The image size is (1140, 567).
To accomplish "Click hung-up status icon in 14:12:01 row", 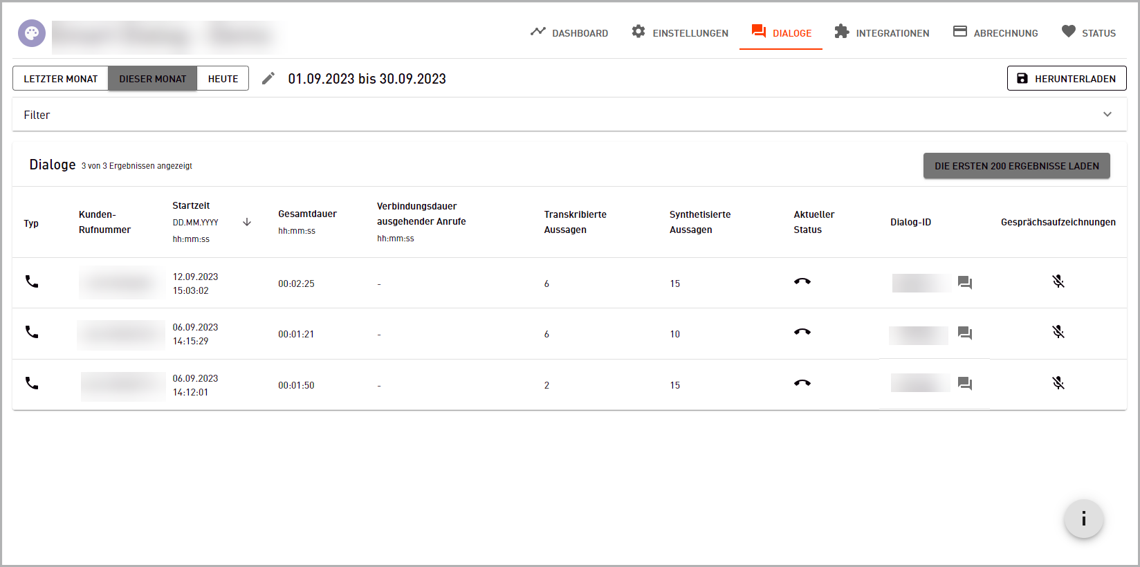I will point(802,383).
